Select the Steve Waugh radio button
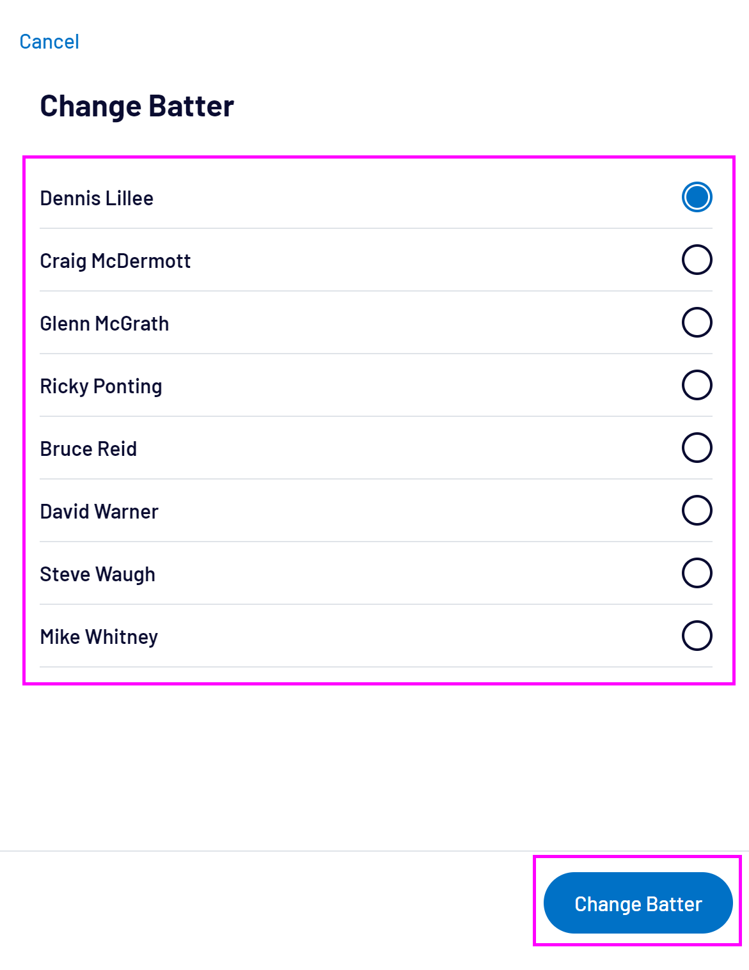749x970 pixels. pos(697,573)
